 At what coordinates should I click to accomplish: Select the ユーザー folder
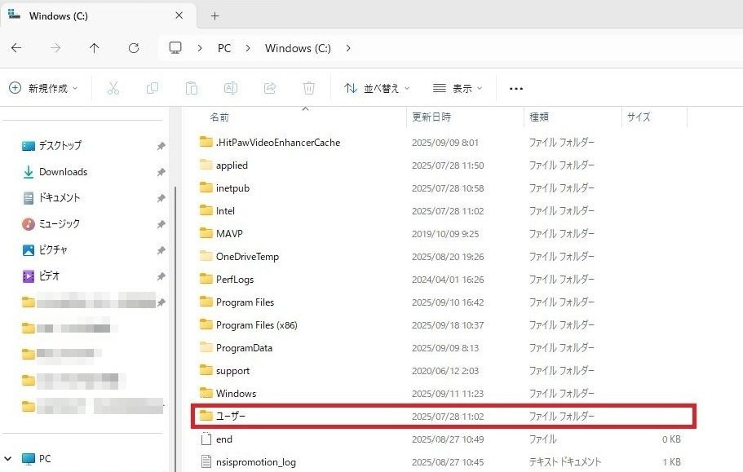[x=231, y=416]
